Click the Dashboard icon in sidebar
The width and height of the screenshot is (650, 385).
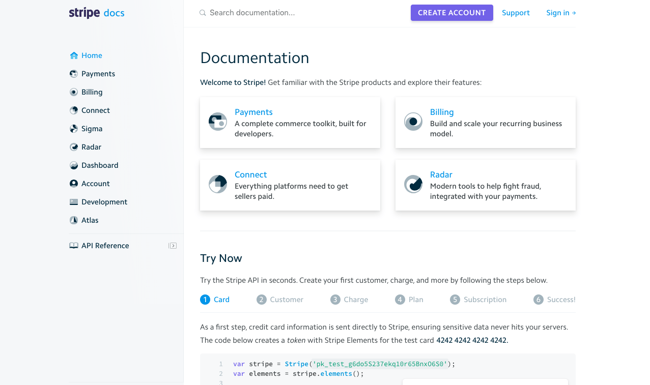[74, 165]
